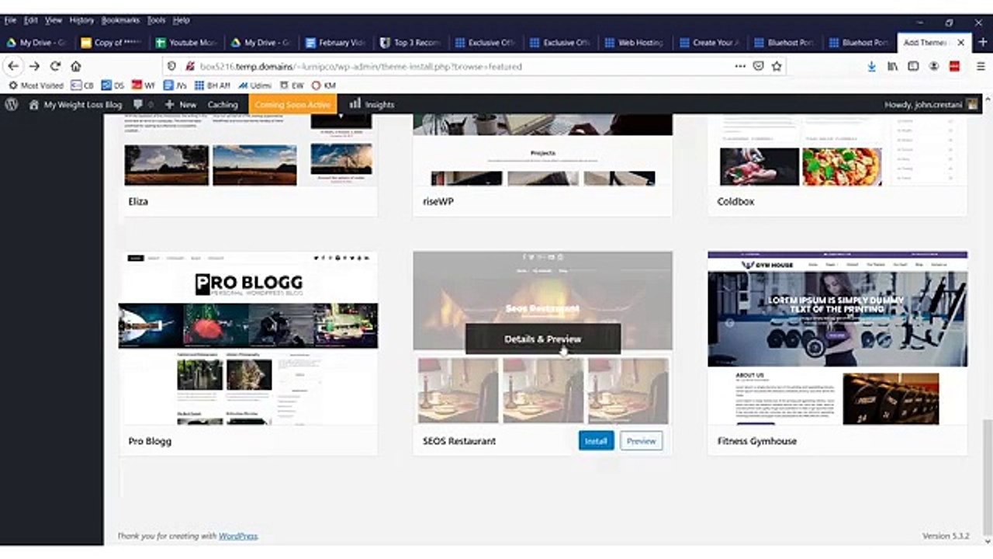Open the Caching admin bar menu
The image size is (993, 559).
(x=223, y=104)
